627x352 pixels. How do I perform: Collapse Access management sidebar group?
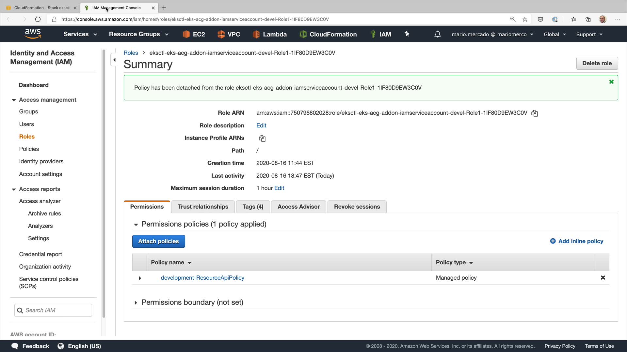[x=14, y=100]
